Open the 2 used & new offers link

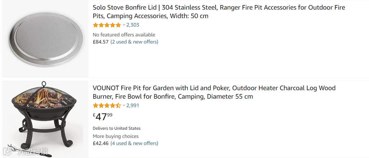pyautogui.click(x=134, y=42)
